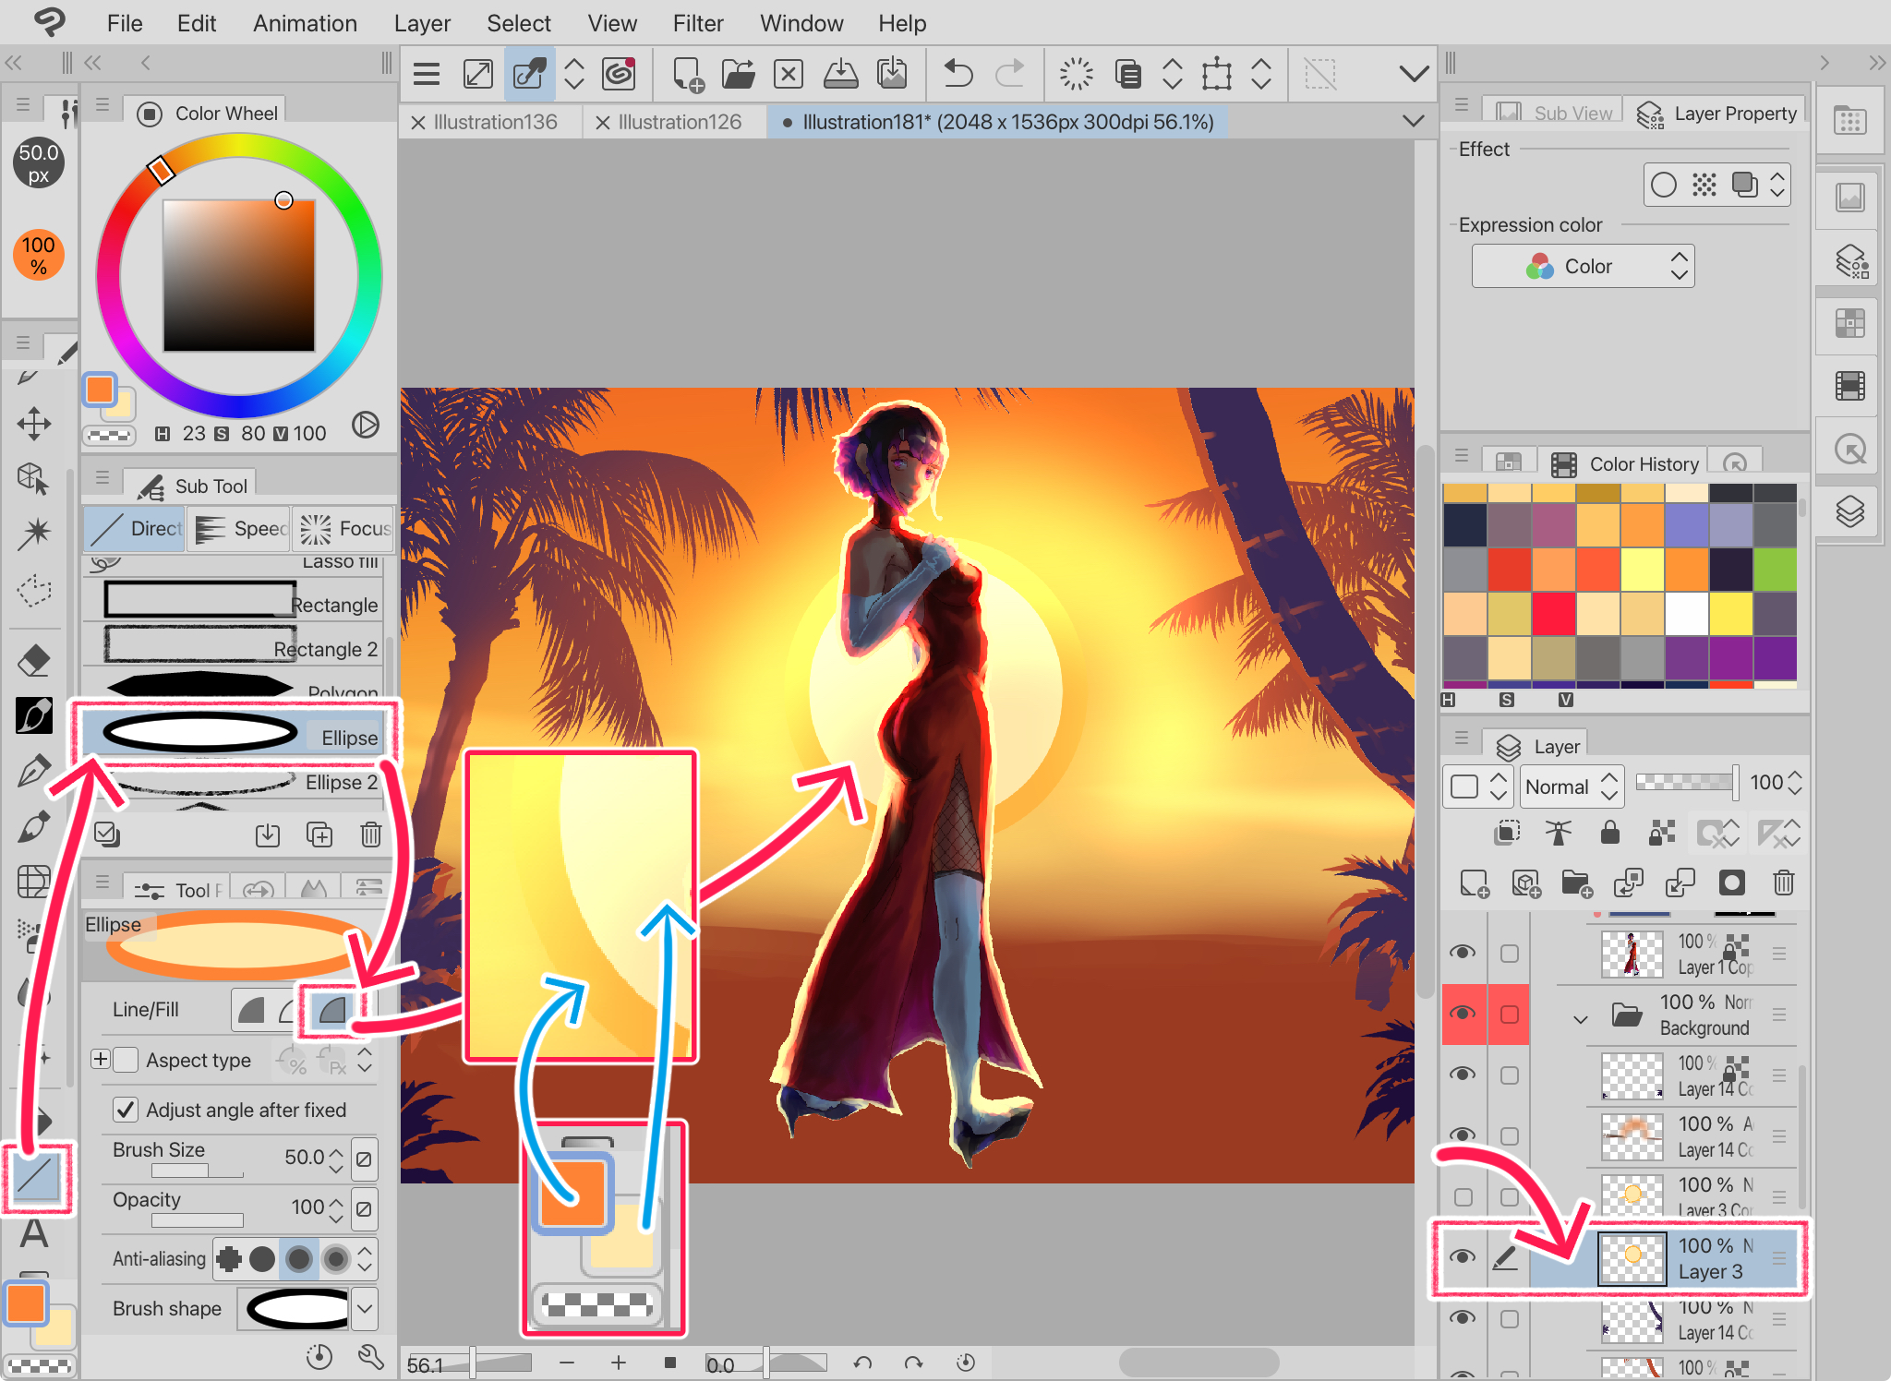Toggle Adjust angle after fixed checkbox
The image size is (1891, 1381).
[x=126, y=1110]
